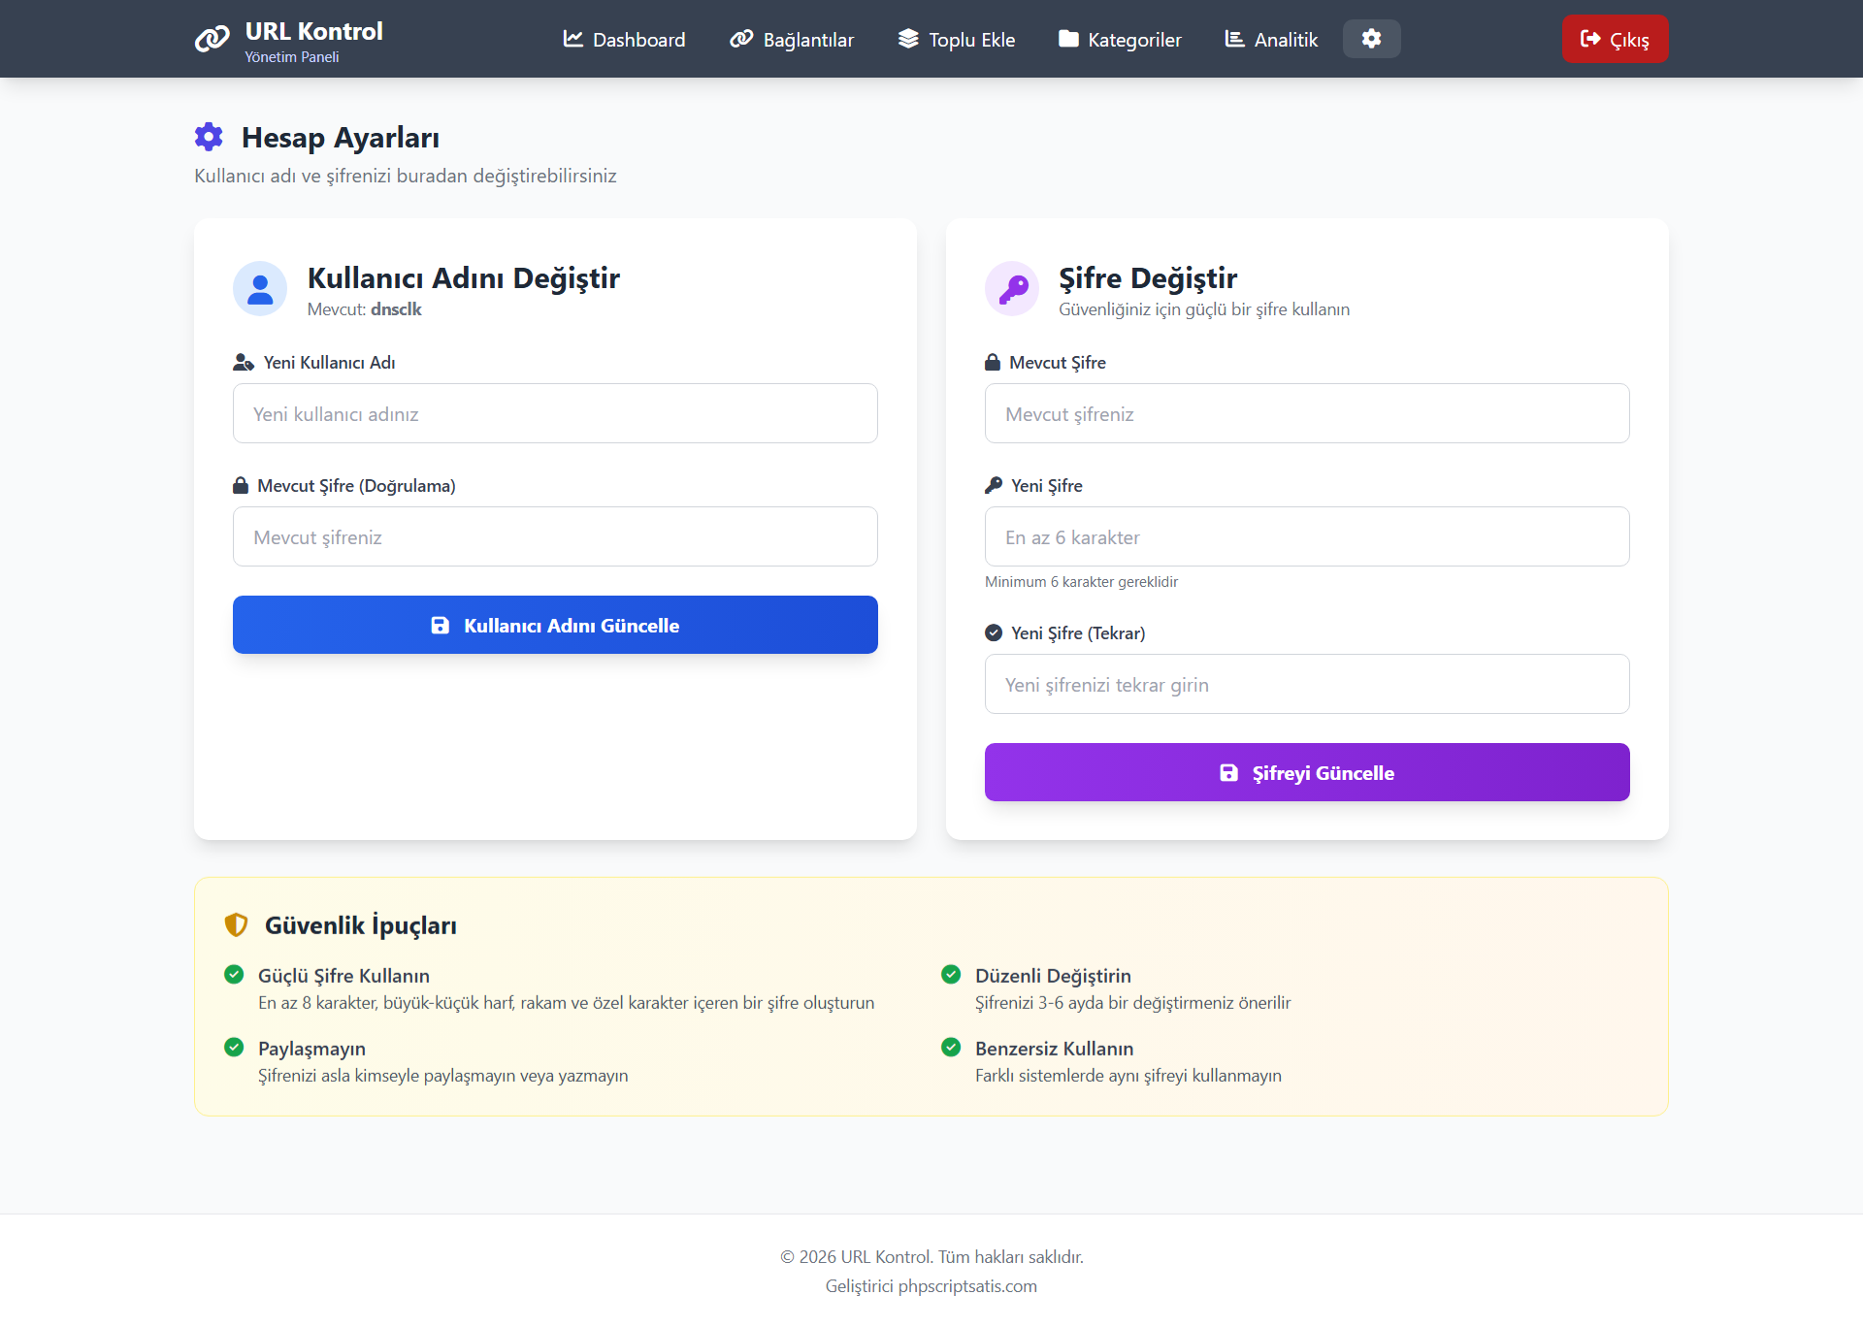Log out with the Çıkış button

(1615, 39)
